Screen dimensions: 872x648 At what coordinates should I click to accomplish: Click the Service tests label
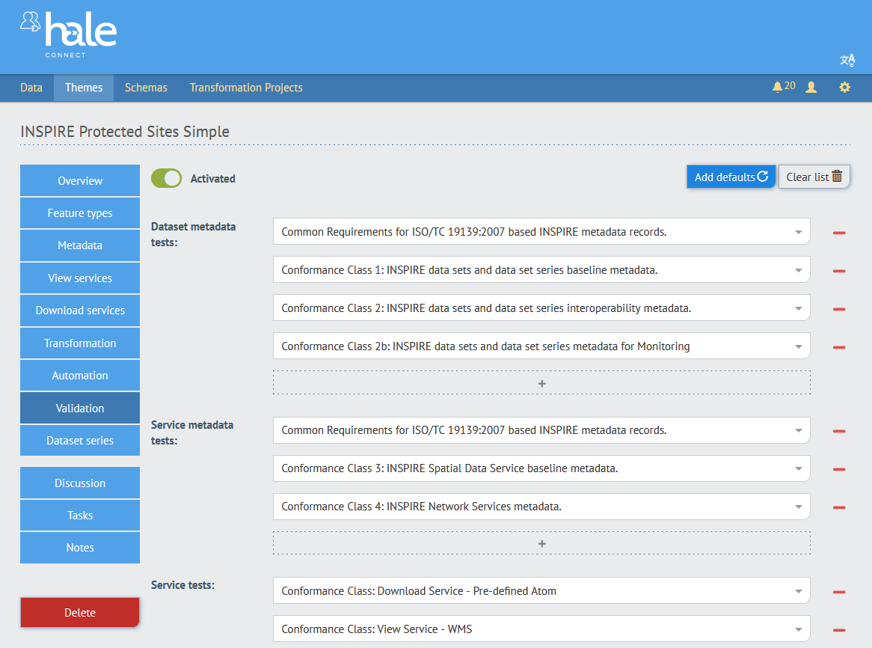(x=183, y=585)
